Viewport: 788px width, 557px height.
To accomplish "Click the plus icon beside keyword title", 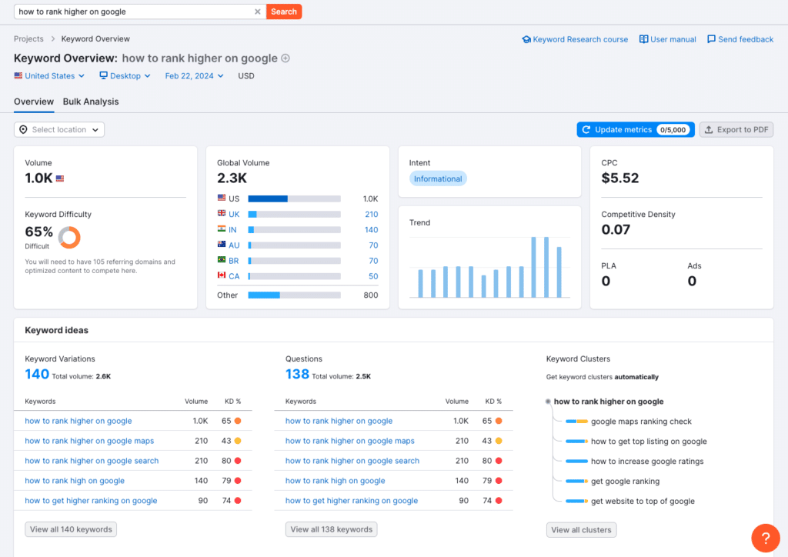I will (285, 58).
